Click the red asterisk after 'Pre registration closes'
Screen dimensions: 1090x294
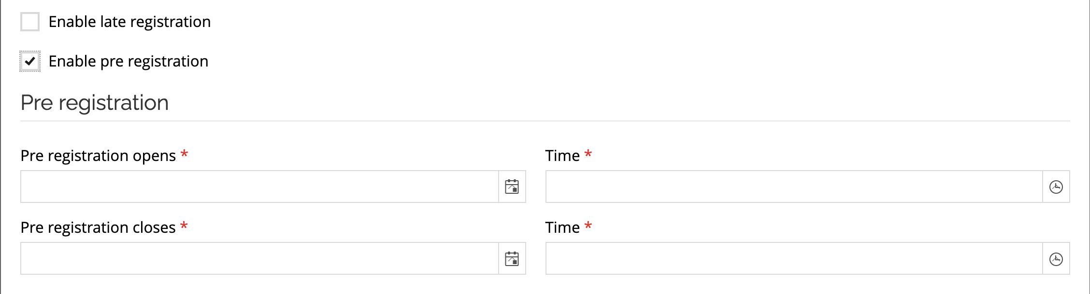[184, 226]
